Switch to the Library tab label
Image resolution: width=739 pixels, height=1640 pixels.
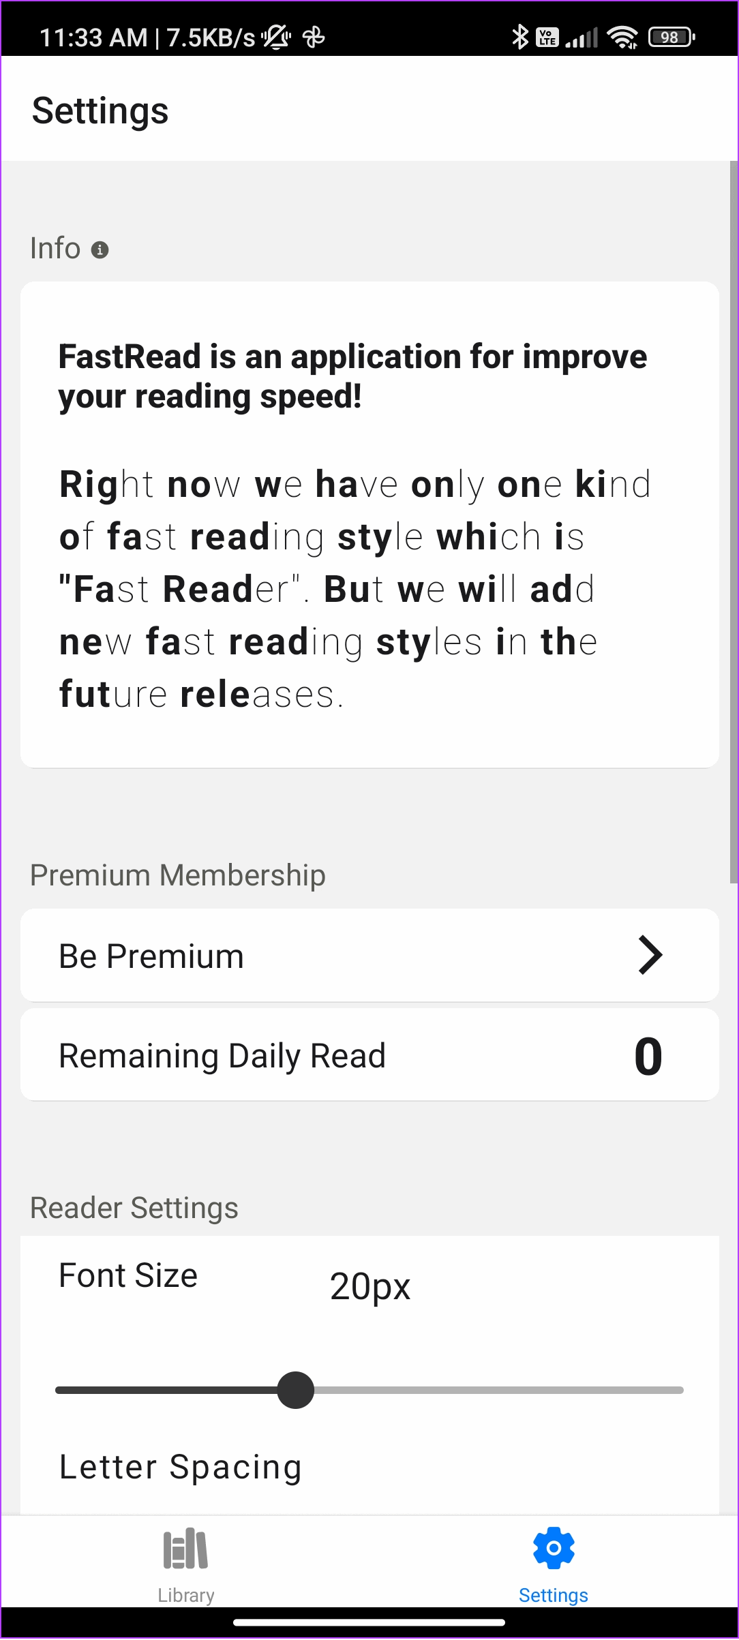coord(185,1595)
